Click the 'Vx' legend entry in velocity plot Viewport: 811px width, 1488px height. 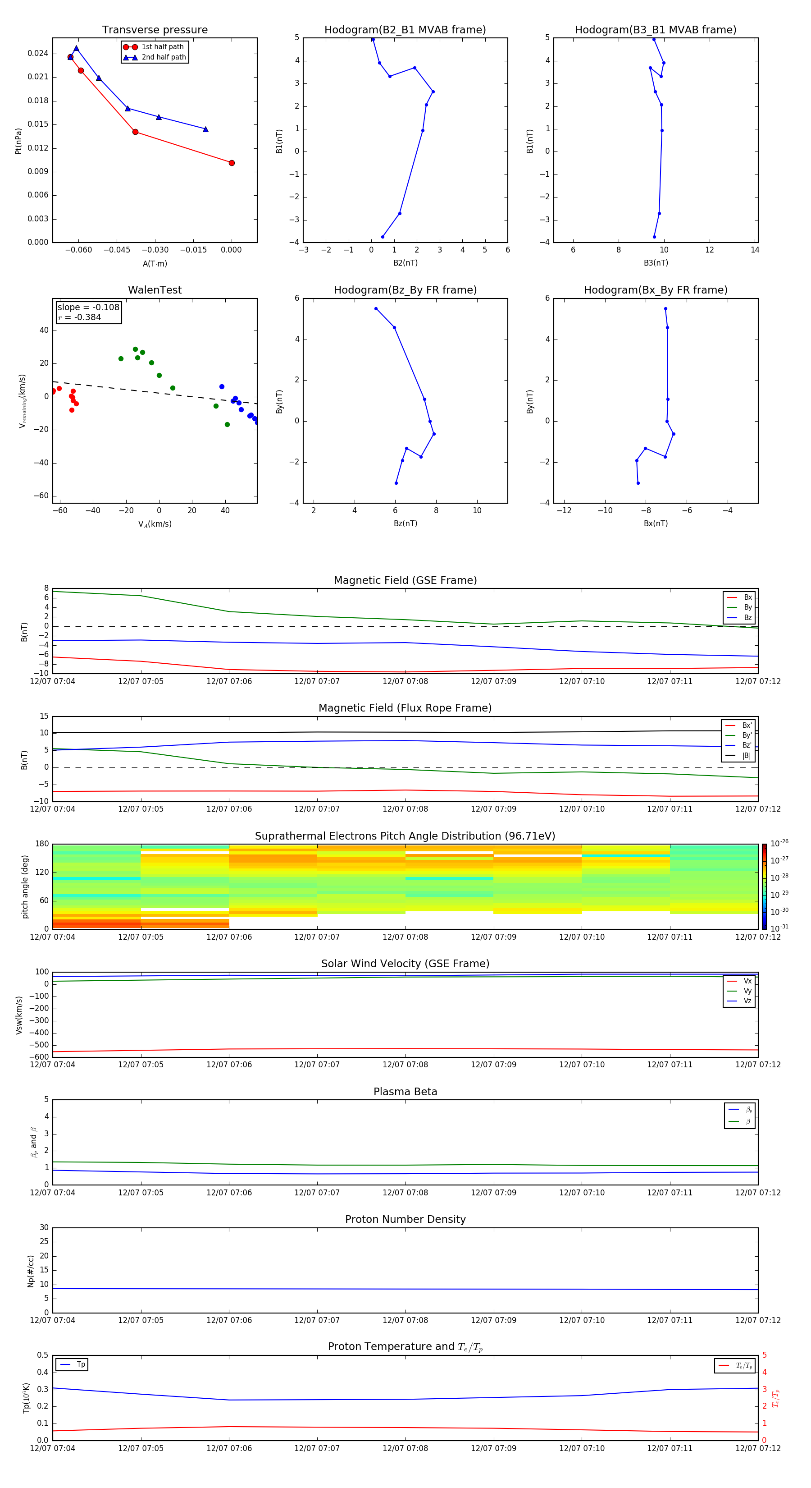coord(739,981)
